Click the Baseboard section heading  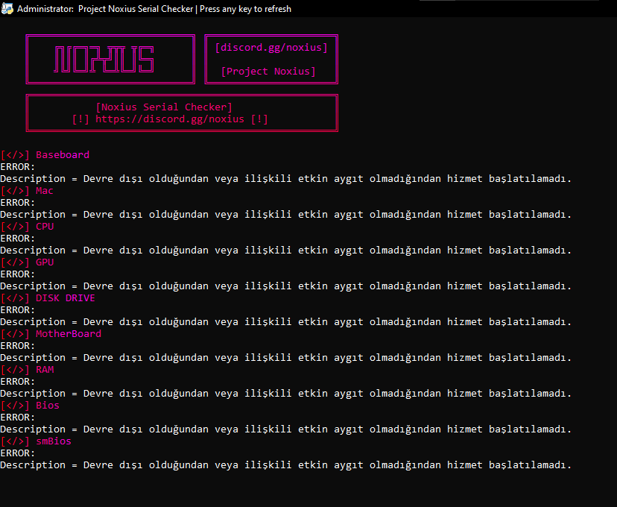tap(63, 154)
